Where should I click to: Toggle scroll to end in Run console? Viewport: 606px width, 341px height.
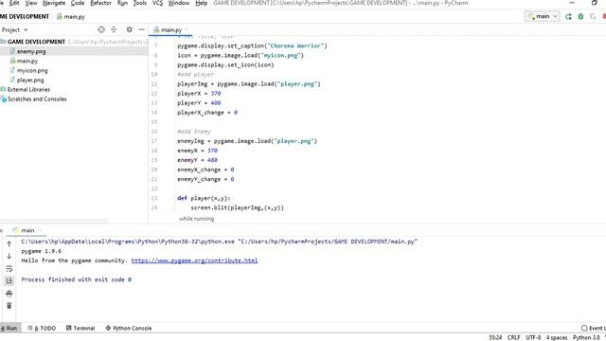(9, 280)
